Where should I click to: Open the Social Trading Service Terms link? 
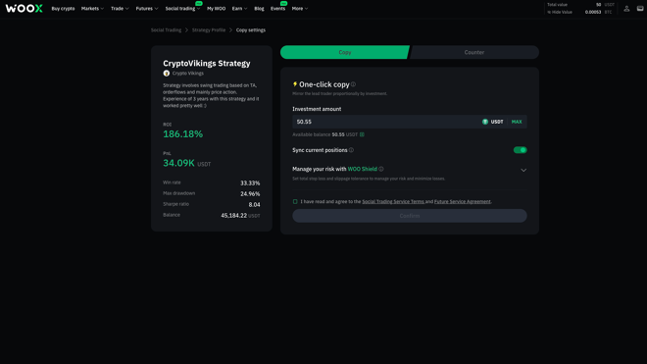tap(393, 202)
